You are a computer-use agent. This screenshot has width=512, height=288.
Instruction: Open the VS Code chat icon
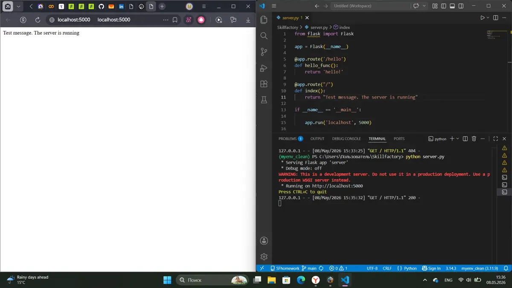click(x=416, y=6)
